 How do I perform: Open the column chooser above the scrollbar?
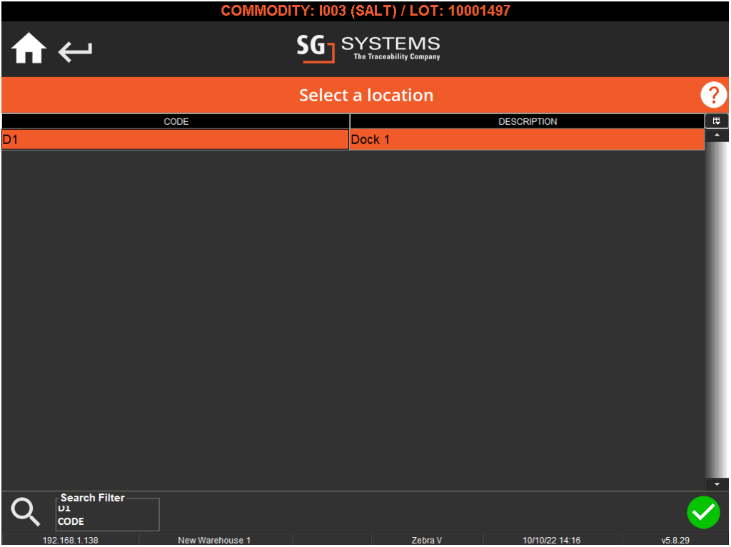pyautogui.click(x=717, y=121)
